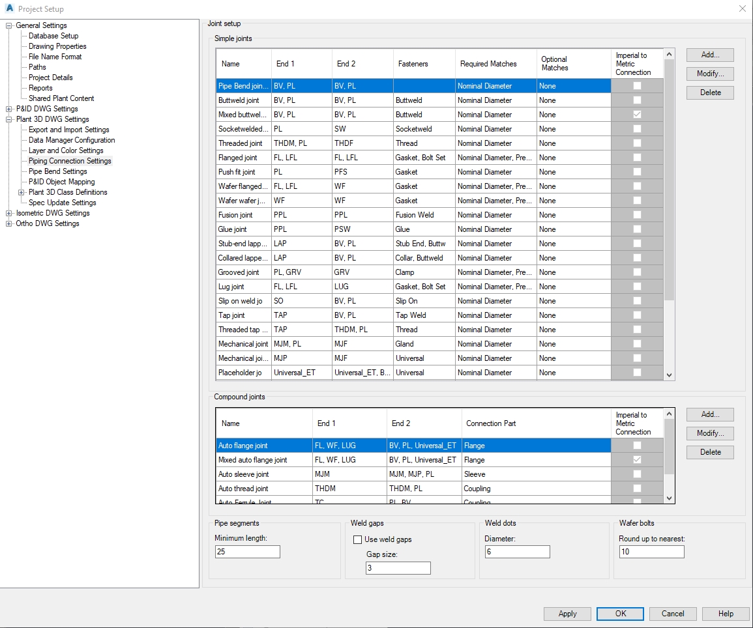Expand the P&ID DWG Settings branch

pyautogui.click(x=8, y=109)
